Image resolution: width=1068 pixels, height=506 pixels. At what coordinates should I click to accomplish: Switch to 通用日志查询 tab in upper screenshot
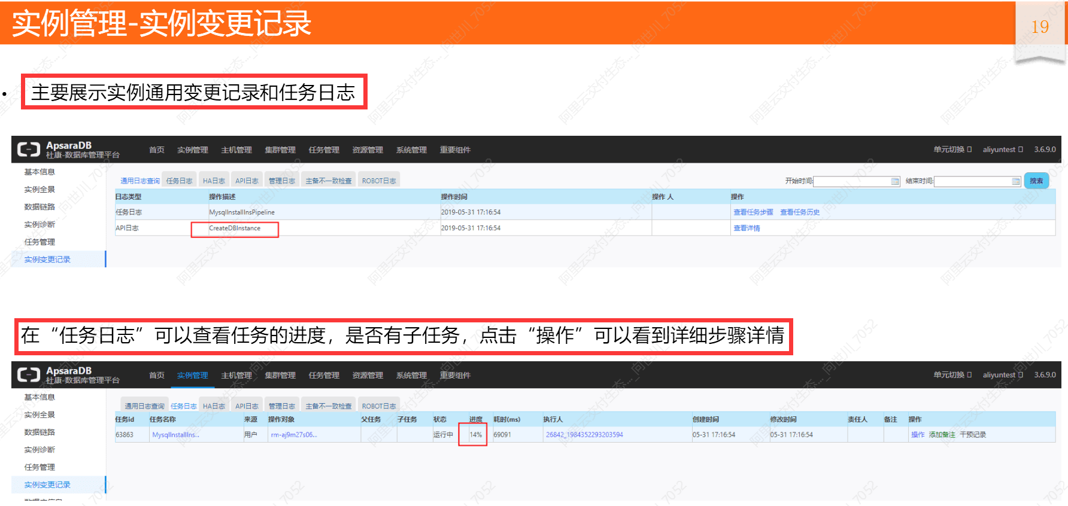tap(140, 181)
